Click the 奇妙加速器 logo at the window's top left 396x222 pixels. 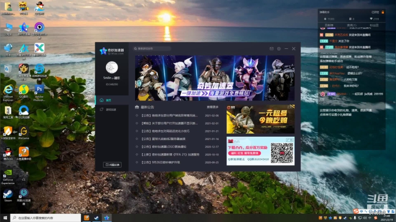click(112, 51)
